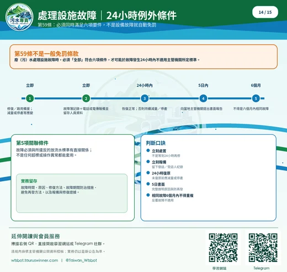Select timeline step 3 blue circle
The height and width of the screenshot is (272, 287).
click(145, 98)
